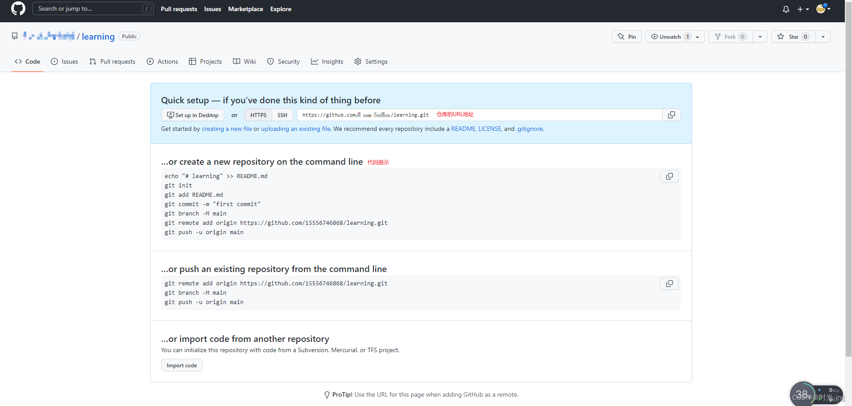Open uploading an existing file link
The height and width of the screenshot is (406, 852).
click(295, 129)
